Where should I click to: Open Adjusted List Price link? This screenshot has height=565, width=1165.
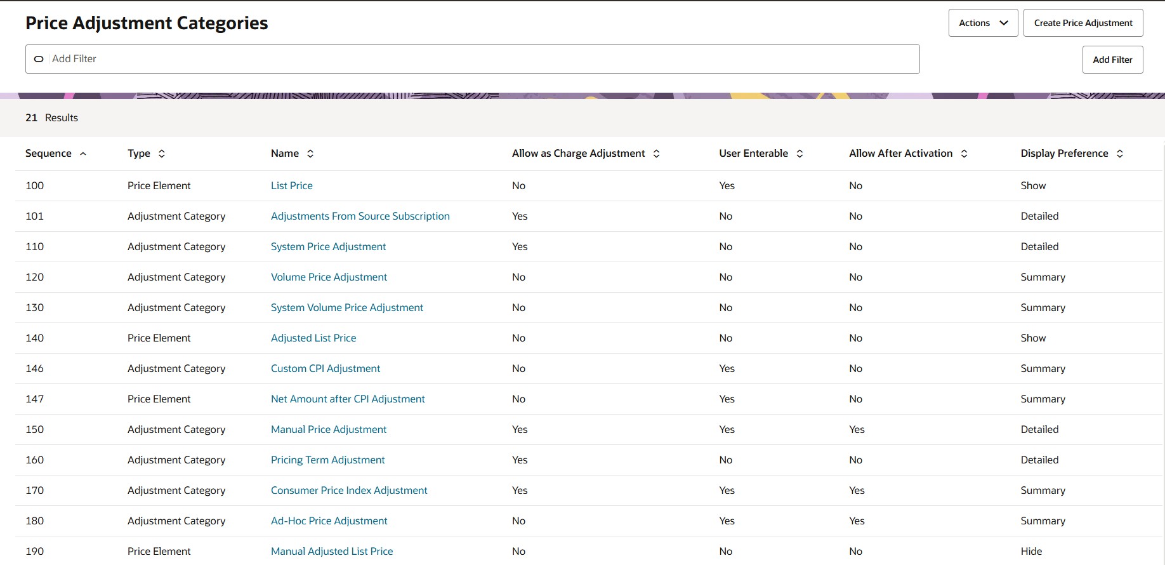(x=313, y=338)
